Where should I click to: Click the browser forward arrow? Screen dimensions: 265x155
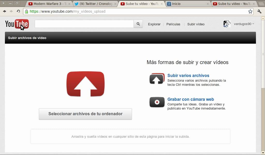(x=11, y=11)
